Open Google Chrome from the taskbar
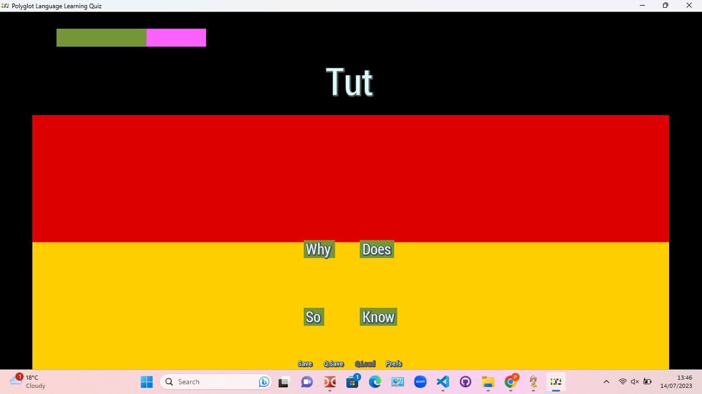This screenshot has height=394, width=702. 511,381
